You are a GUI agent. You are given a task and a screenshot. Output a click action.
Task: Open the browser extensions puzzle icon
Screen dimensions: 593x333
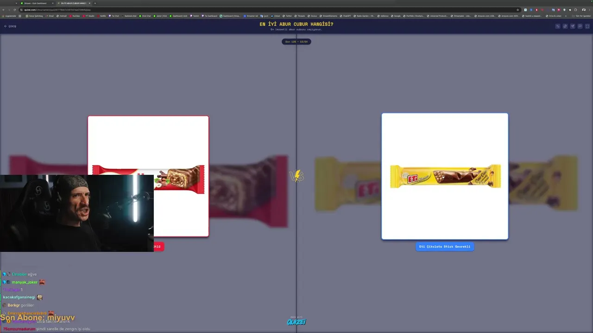click(575, 10)
